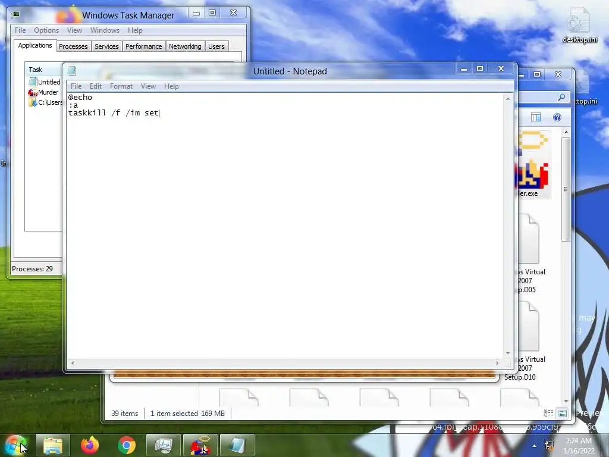Open Task Manager Windows menu
The width and height of the screenshot is (609, 457).
(x=105, y=30)
